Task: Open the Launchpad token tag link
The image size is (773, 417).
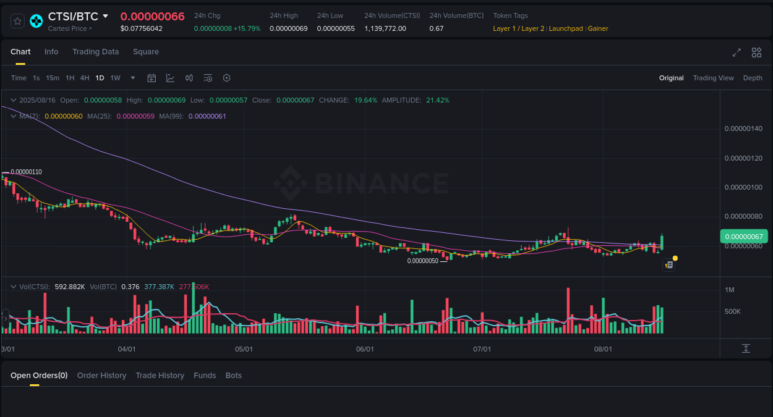Action: [x=566, y=28]
